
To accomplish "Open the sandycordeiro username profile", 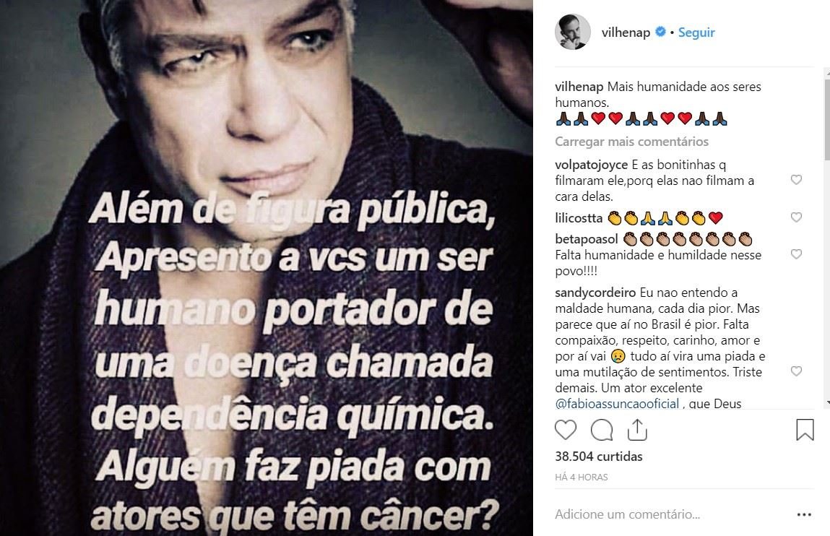I will pos(595,293).
